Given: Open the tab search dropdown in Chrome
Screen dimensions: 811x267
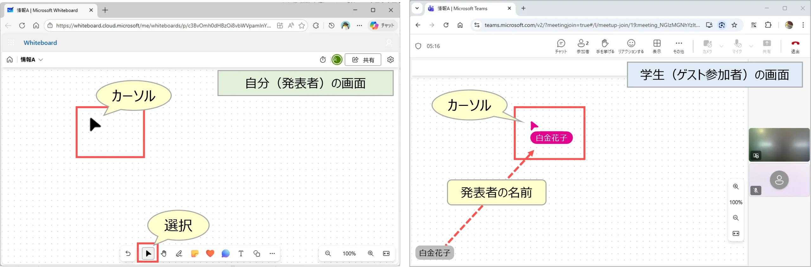Looking at the screenshot, I should pyautogui.click(x=417, y=9).
